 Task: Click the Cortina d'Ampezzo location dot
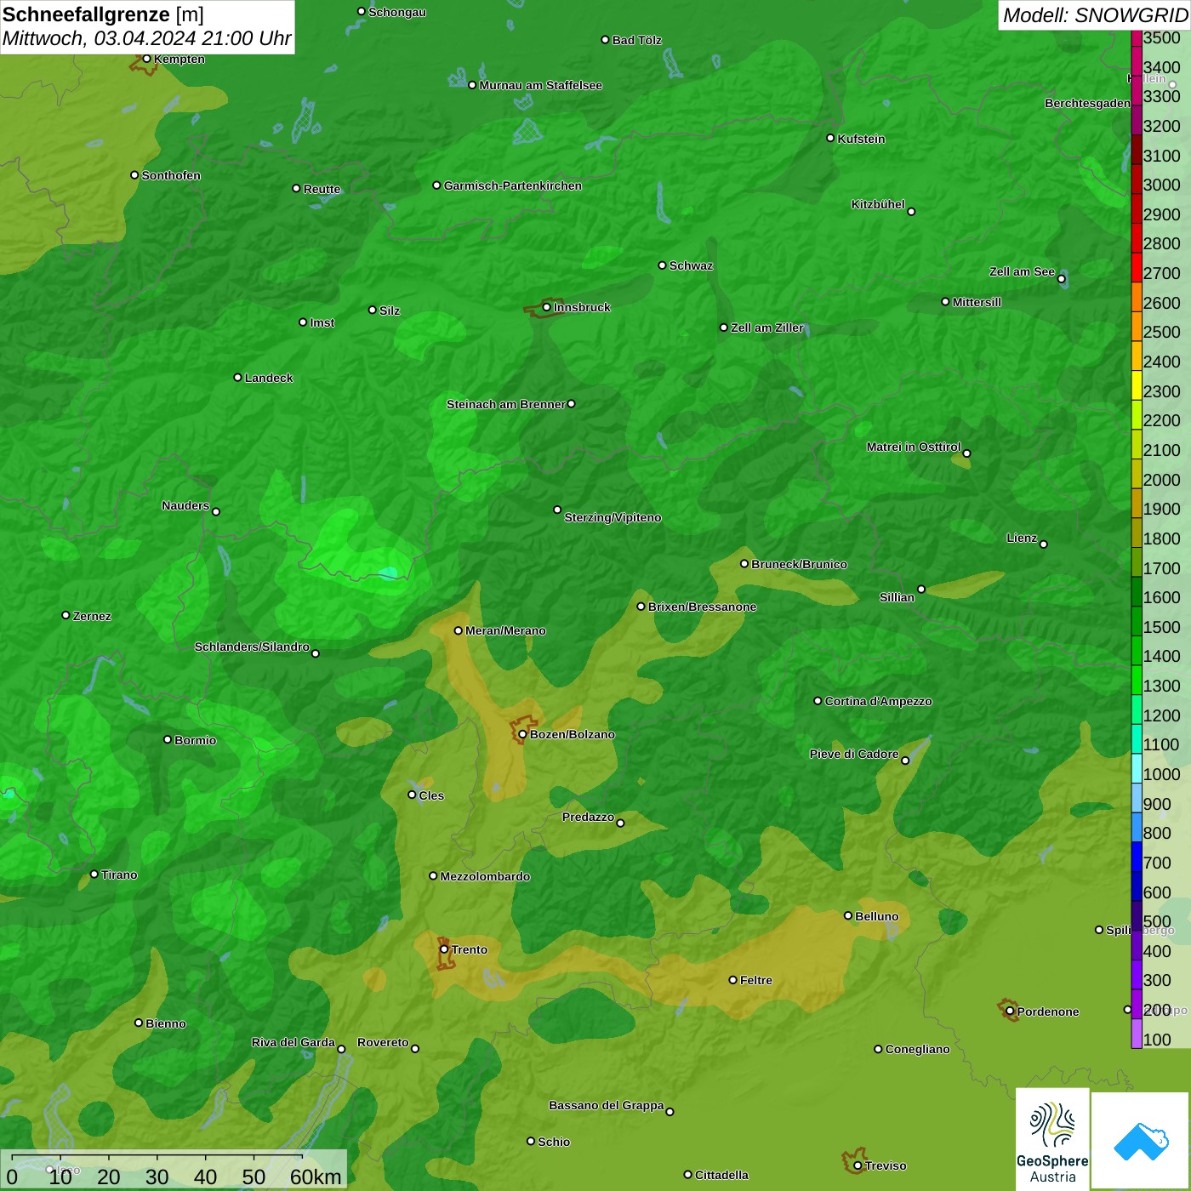(x=818, y=701)
